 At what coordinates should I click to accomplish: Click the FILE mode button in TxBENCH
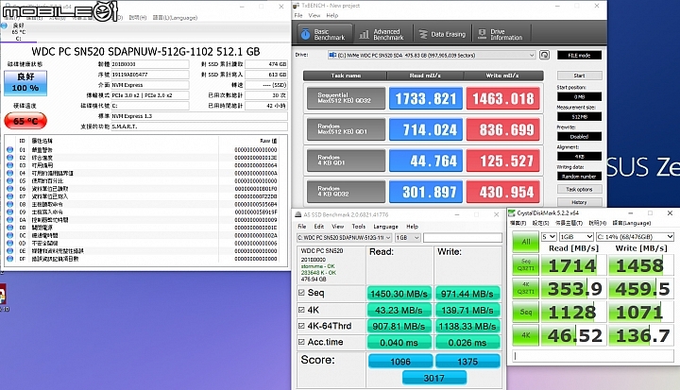[x=579, y=55]
